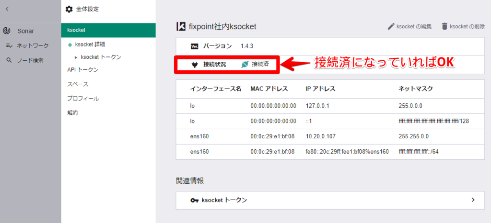Click the 接続済 status text

[260, 65]
